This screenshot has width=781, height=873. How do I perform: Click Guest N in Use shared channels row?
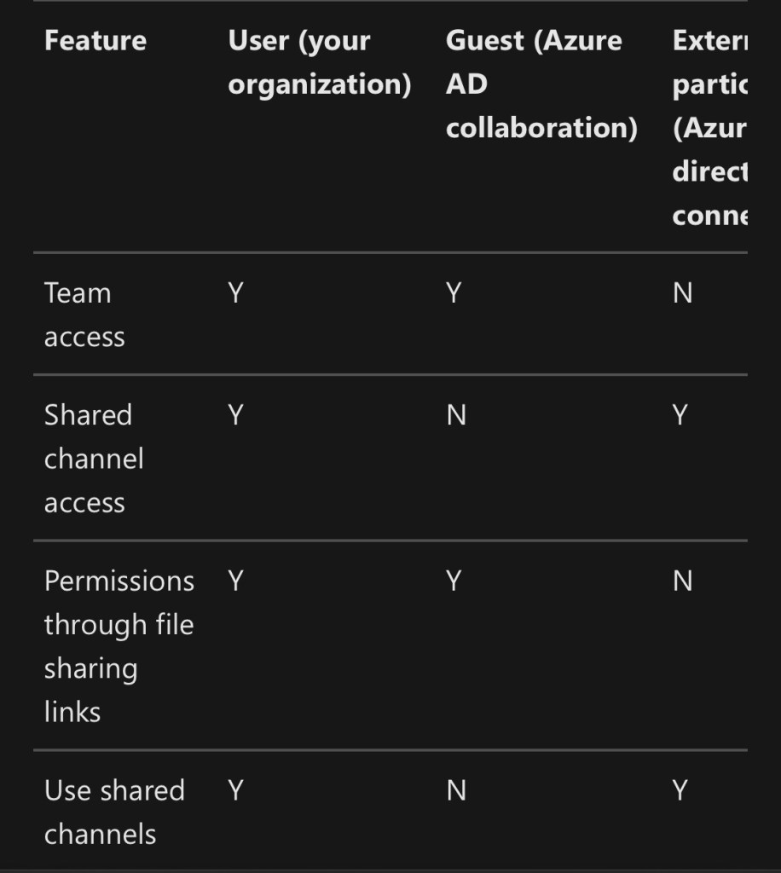(456, 790)
